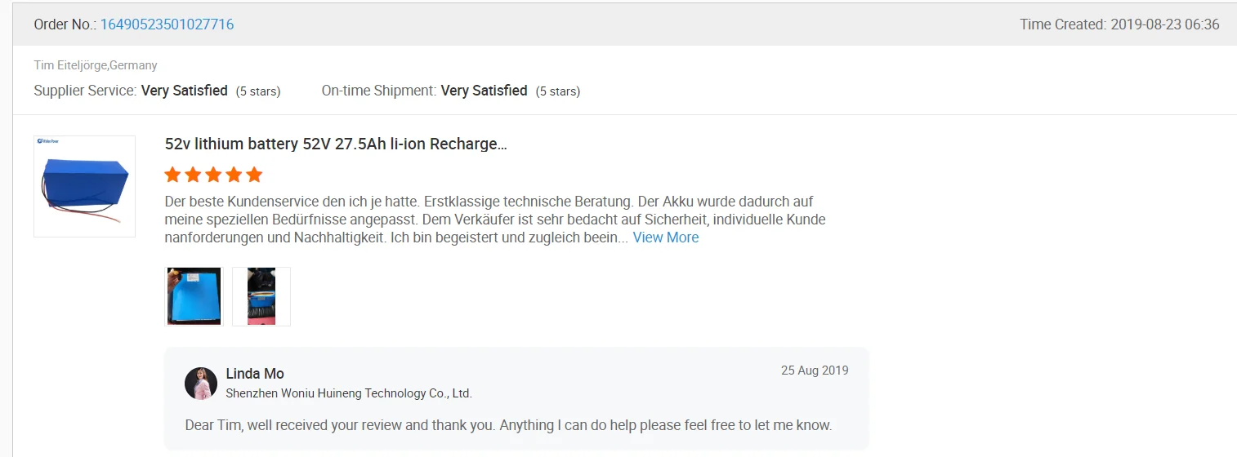Click the third orange rating star

point(213,175)
